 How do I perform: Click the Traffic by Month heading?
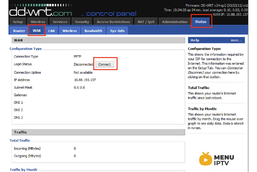coord(23,169)
